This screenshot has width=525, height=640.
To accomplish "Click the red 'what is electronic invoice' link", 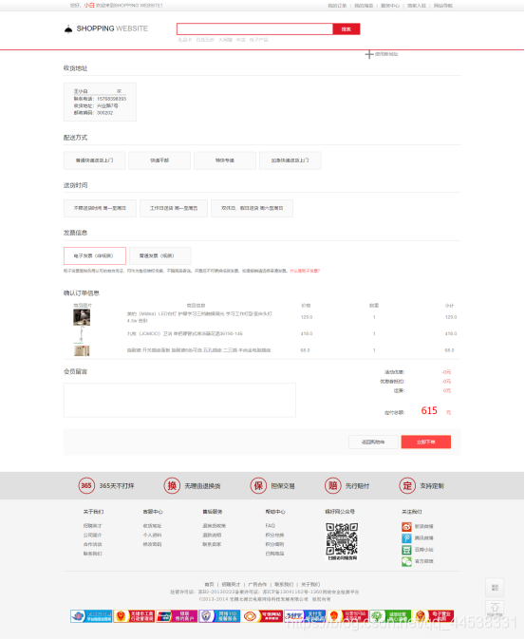I will [x=305, y=271].
